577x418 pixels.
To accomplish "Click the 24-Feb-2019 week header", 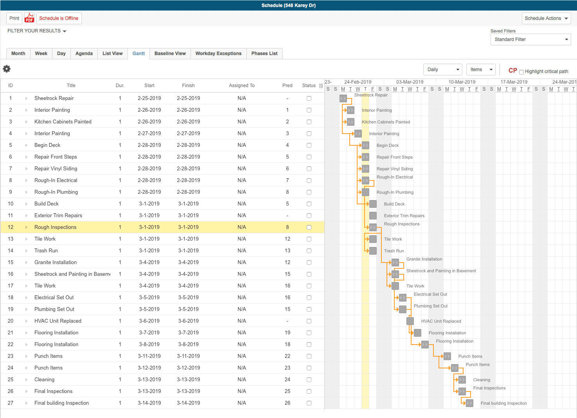I will [x=358, y=82].
